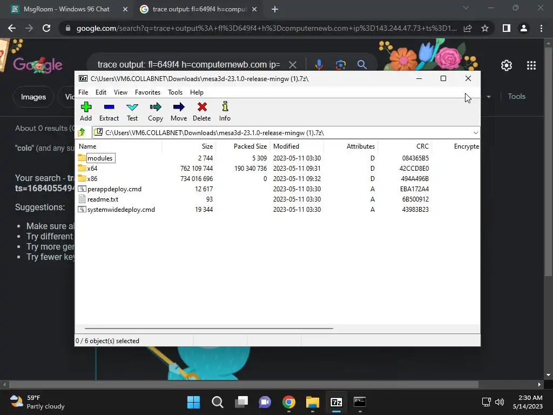The height and width of the screenshot is (415, 553).
Task: Select the x86 folder
Action: pyautogui.click(x=92, y=178)
